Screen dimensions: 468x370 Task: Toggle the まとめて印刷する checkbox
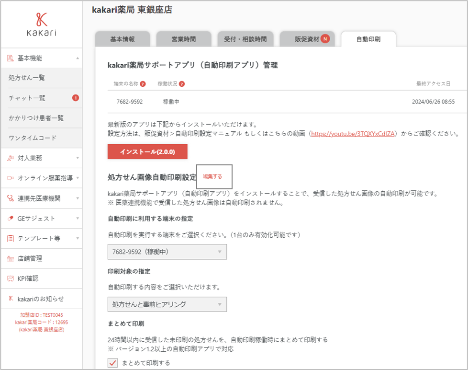tap(112, 363)
